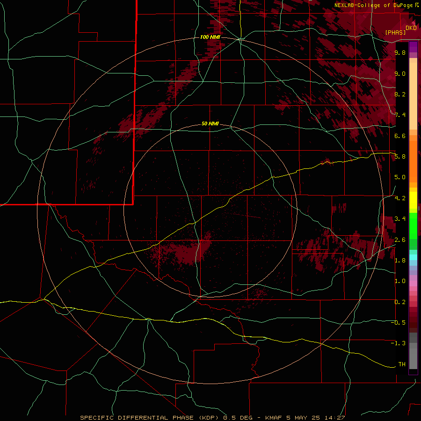Click the cyan color bar segment

(413, 257)
